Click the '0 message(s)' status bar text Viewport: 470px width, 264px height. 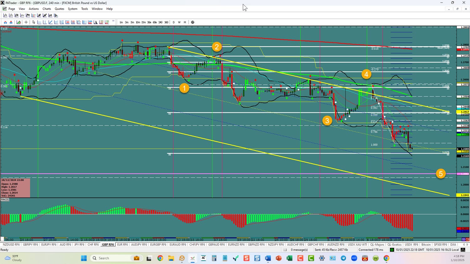[x=299, y=250]
